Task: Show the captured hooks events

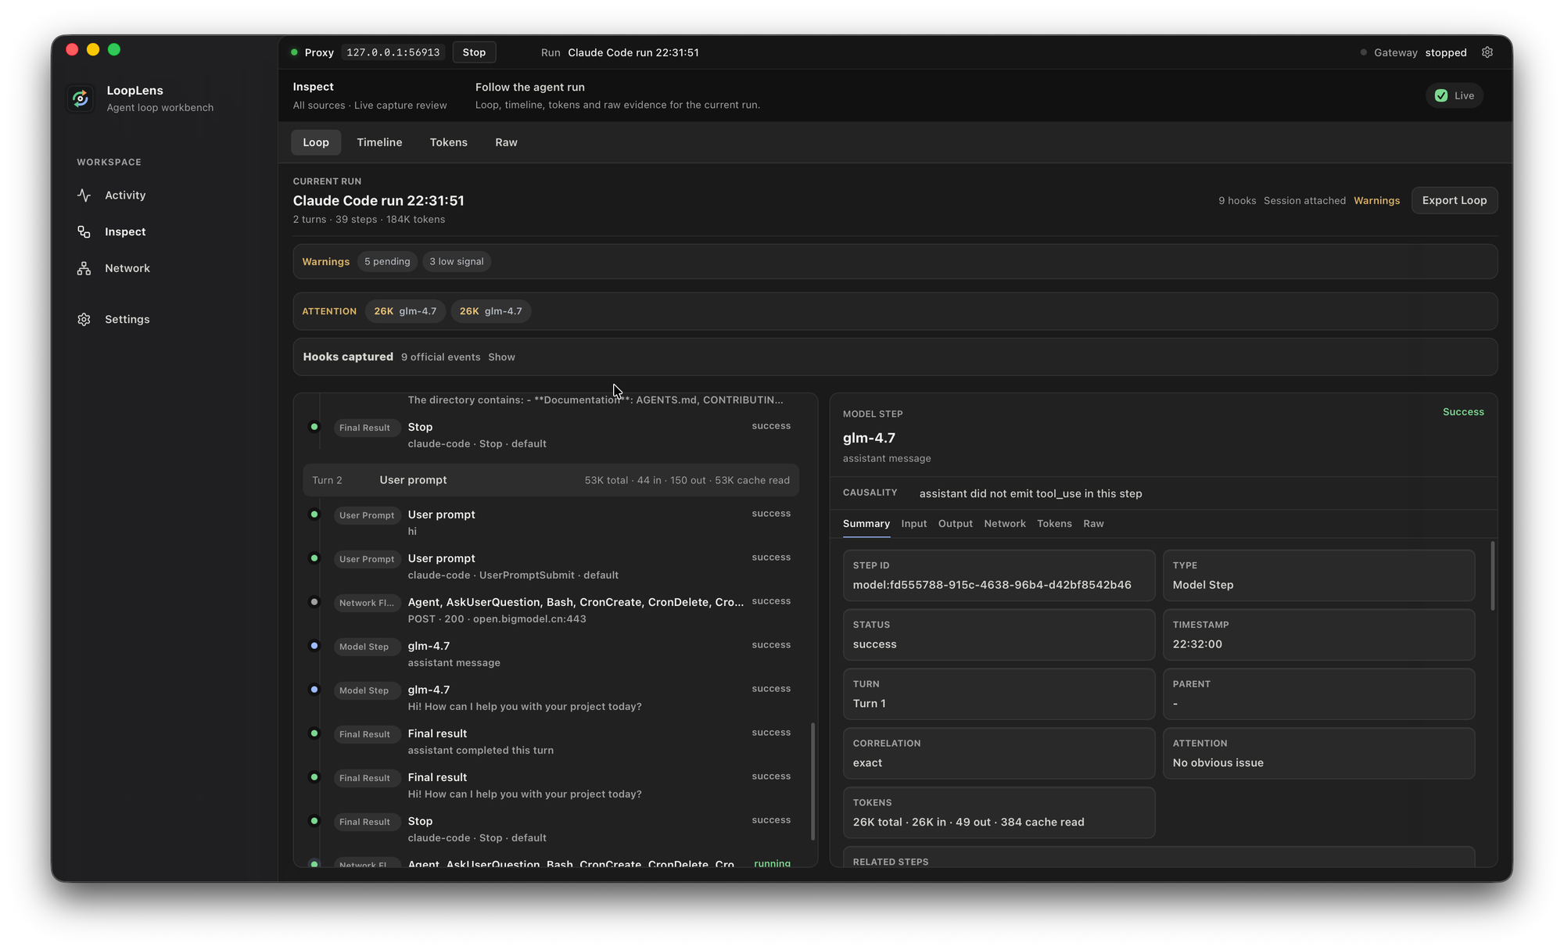Action: tap(501, 357)
